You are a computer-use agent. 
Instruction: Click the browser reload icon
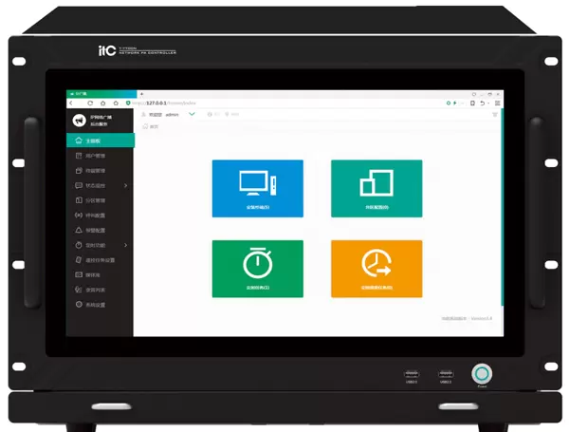click(x=91, y=103)
